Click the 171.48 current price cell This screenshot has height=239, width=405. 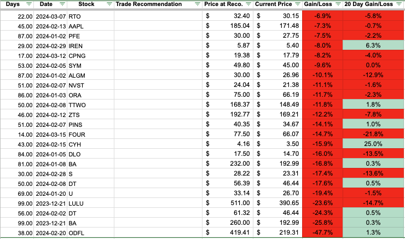point(277,26)
